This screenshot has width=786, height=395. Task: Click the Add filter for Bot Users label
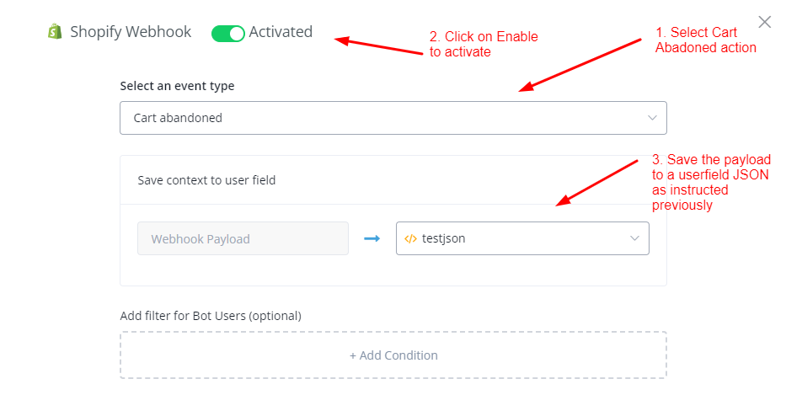tap(211, 316)
